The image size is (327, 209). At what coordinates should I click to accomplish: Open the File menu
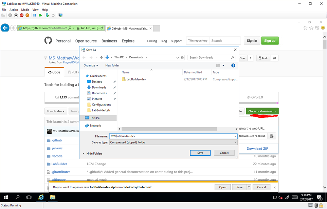point(4,9)
